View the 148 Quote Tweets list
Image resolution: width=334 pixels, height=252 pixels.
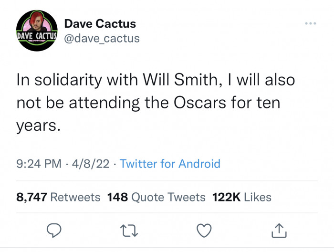point(157,197)
